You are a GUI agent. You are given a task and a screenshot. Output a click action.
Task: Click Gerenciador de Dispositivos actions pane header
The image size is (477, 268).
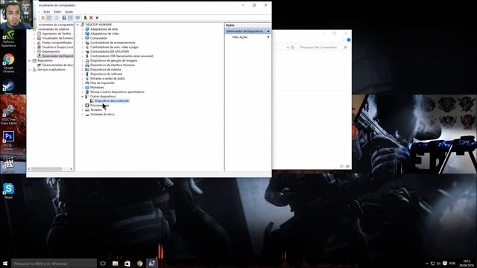[x=247, y=31]
